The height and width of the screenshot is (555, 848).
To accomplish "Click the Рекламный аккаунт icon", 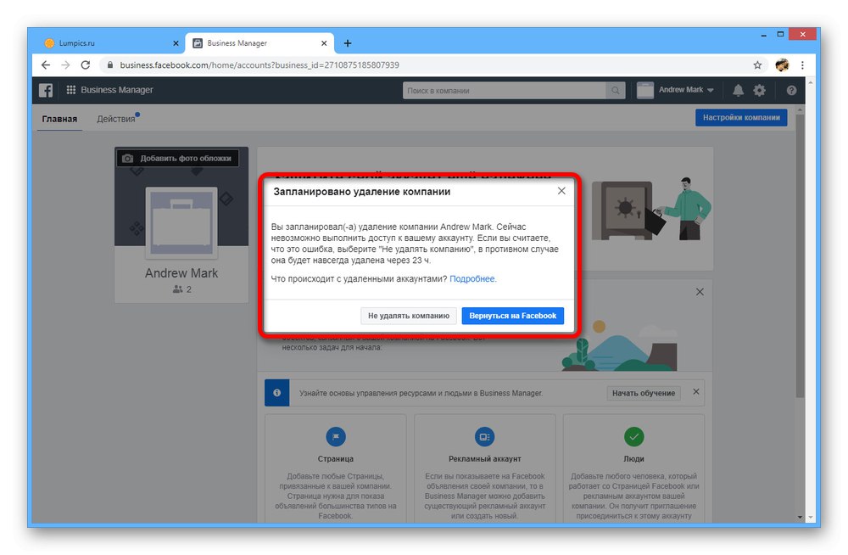I will 484,436.
